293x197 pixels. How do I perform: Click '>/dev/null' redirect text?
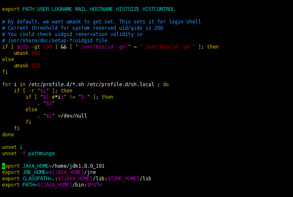72,116
